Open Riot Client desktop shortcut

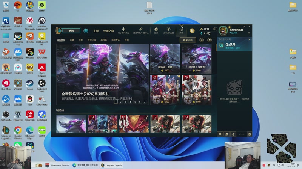6,85
